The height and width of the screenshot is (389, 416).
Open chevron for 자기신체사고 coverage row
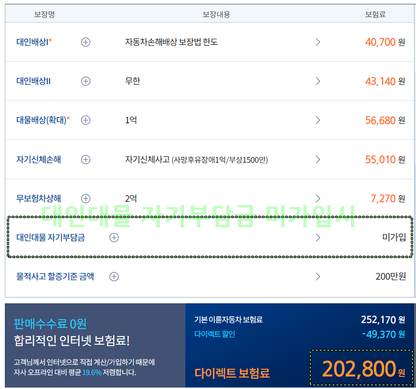pyautogui.click(x=318, y=159)
